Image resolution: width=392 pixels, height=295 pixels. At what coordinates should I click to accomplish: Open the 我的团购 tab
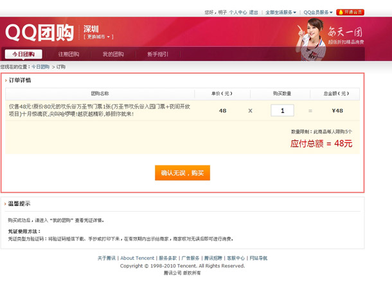[113, 54]
